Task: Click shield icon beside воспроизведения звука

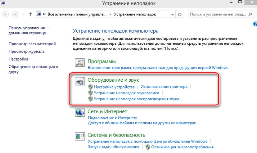Action: tap(90, 99)
